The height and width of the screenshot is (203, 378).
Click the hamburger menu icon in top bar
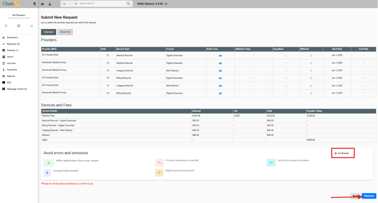42,4
